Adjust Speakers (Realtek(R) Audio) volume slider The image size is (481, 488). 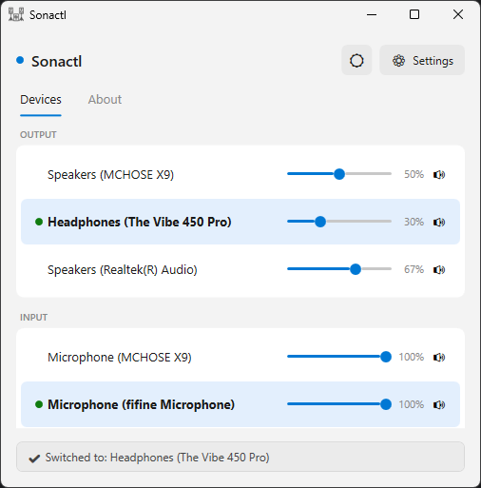tap(339, 269)
